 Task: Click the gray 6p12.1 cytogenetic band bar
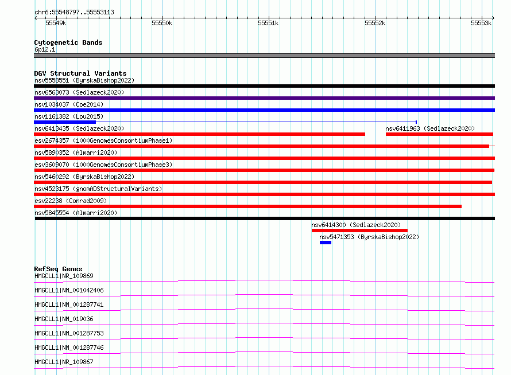point(264,56)
